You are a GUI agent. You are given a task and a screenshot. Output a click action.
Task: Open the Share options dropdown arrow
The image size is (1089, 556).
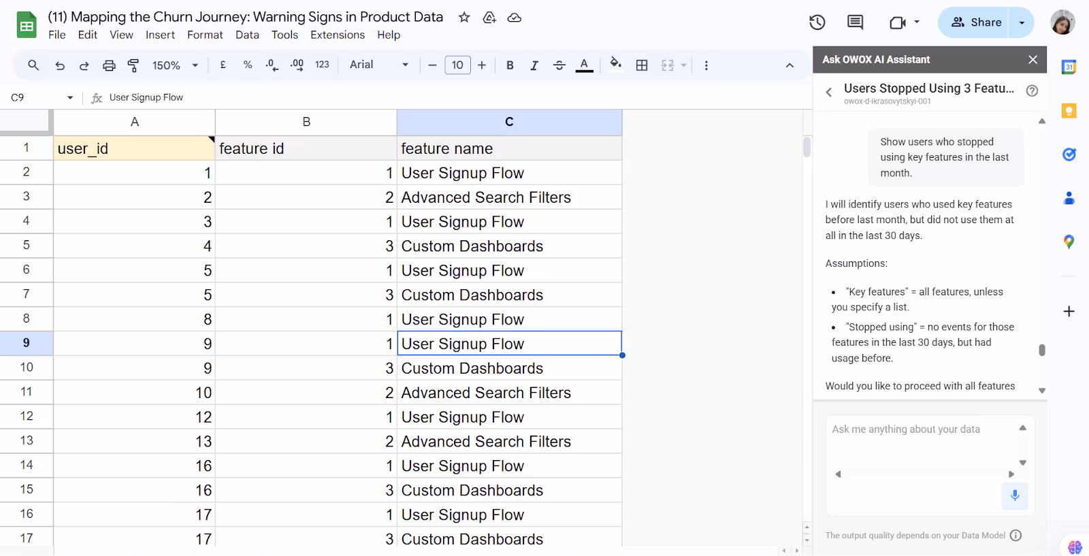[x=1022, y=22]
